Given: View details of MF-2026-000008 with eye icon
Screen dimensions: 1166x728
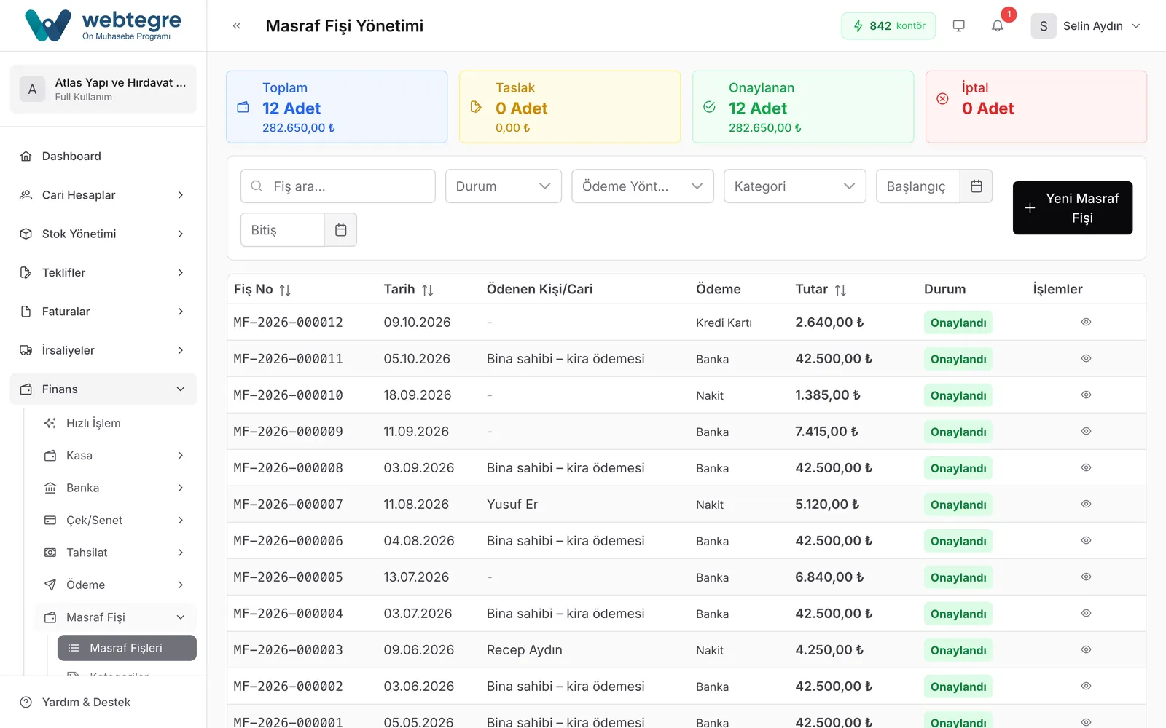Looking at the screenshot, I should click(1086, 467).
